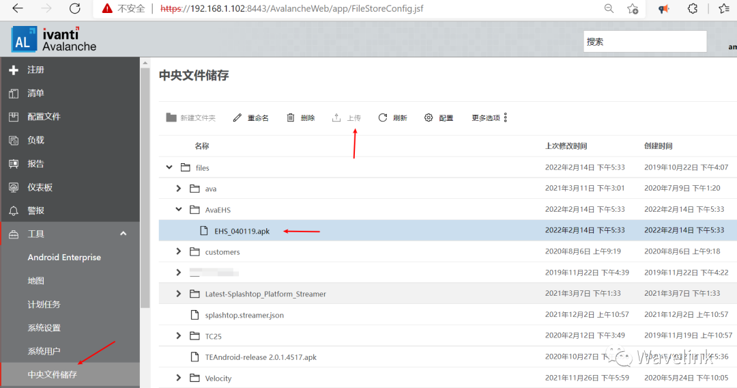Expand the ava folder
This screenshot has height=388, width=737.
[x=179, y=189]
